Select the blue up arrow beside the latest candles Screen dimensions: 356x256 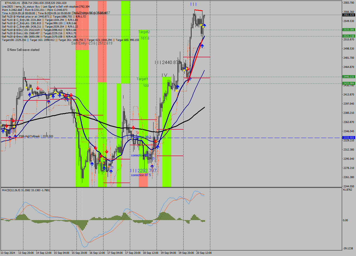click(x=205, y=25)
